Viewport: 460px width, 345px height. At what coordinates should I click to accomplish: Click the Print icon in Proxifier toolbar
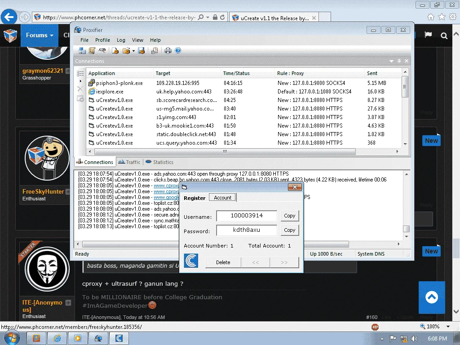(x=168, y=50)
